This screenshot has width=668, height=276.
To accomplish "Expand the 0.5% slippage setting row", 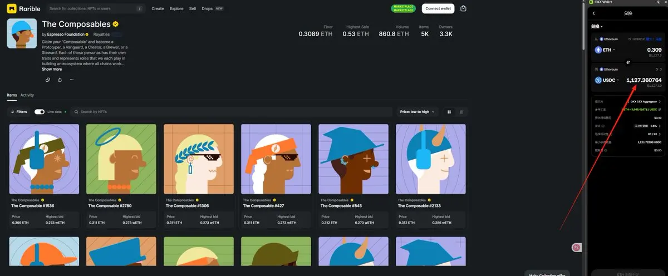I will click(x=627, y=126).
